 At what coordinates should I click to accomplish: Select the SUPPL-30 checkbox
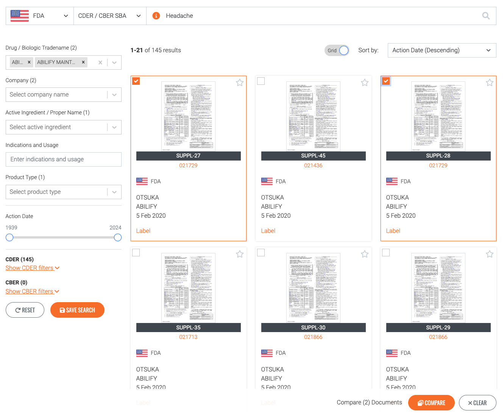click(261, 253)
